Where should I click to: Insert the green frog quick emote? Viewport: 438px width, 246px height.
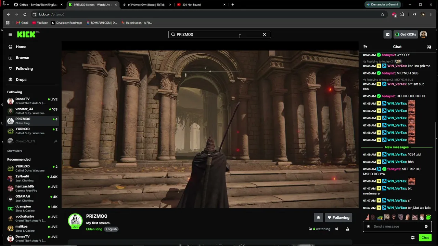point(380,217)
